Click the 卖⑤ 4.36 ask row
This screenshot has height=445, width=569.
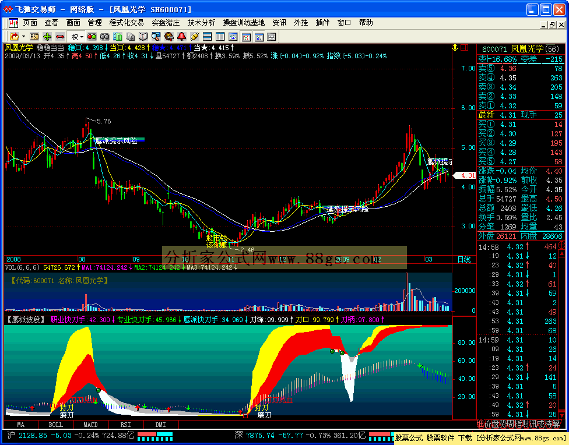(x=521, y=69)
